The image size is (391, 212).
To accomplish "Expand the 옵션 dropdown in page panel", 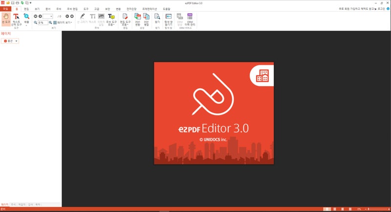I will [11, 41].
